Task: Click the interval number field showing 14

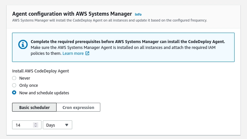Action: click(x=23, y=125)
